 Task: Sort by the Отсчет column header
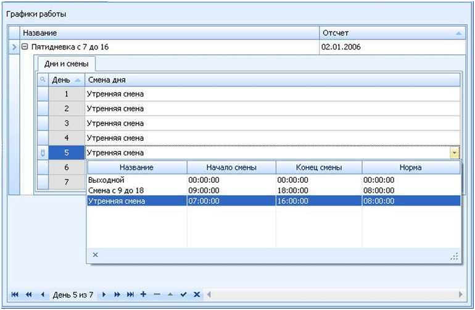tap(391, 33)
